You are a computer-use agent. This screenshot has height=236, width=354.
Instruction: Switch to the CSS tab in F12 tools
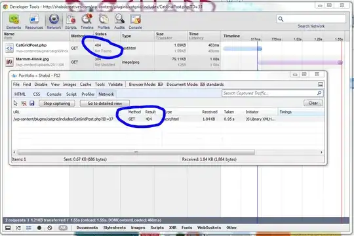(36, 94)
